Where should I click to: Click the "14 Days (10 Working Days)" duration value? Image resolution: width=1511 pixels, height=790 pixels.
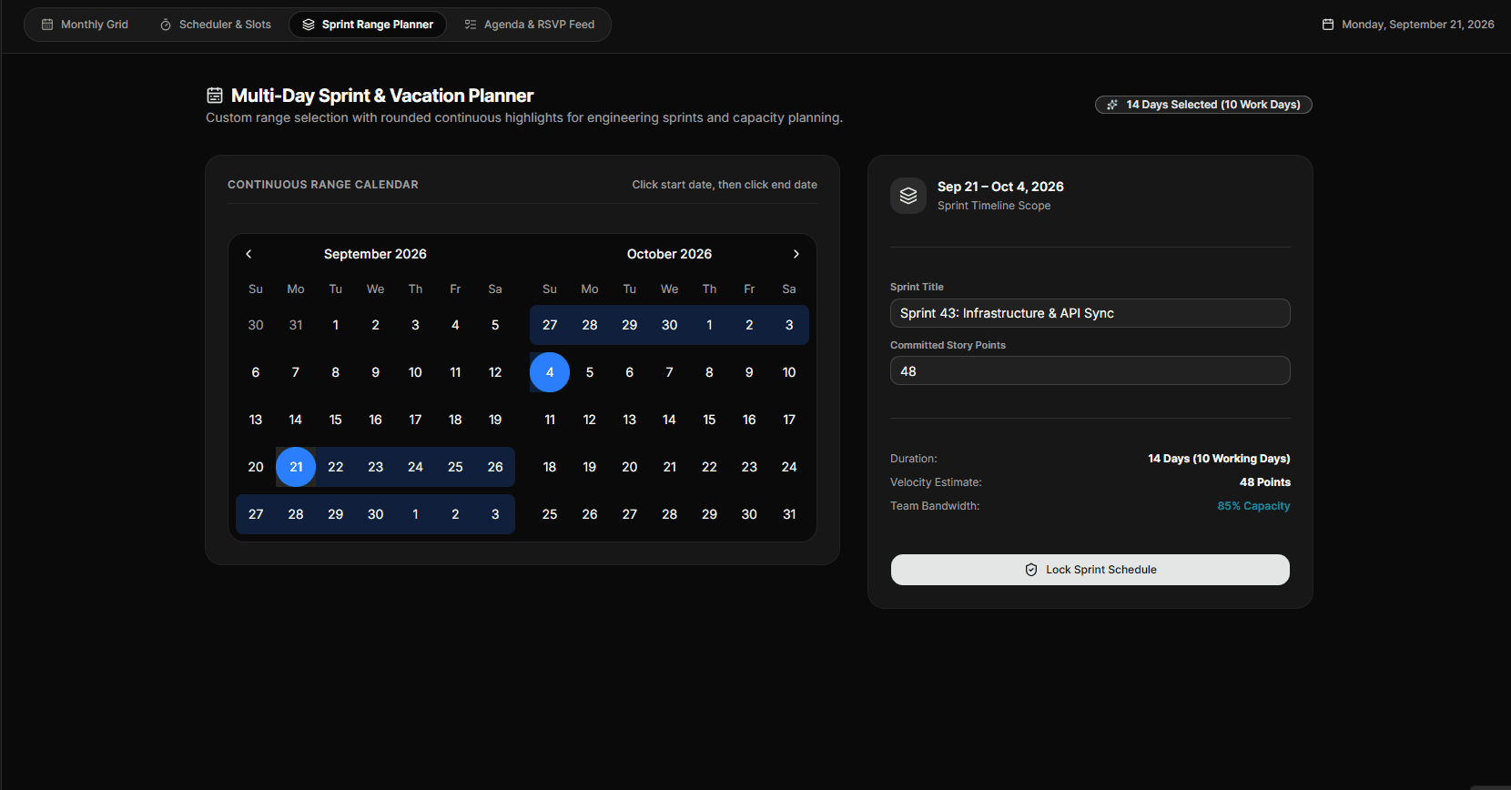(1219, 459)
